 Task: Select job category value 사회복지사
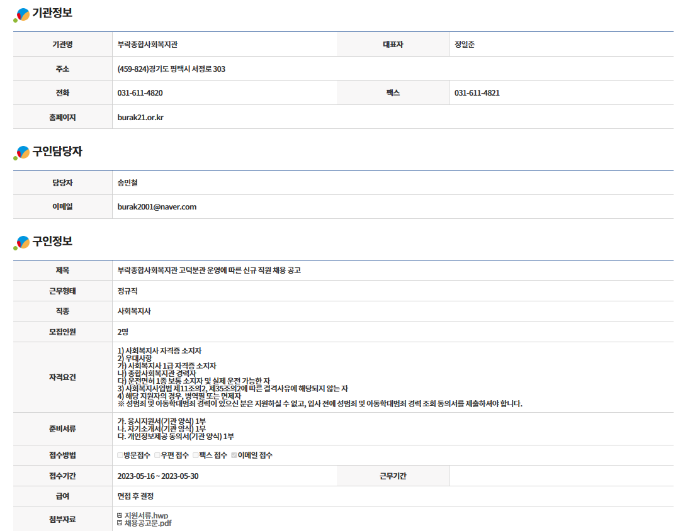point(134,311)
